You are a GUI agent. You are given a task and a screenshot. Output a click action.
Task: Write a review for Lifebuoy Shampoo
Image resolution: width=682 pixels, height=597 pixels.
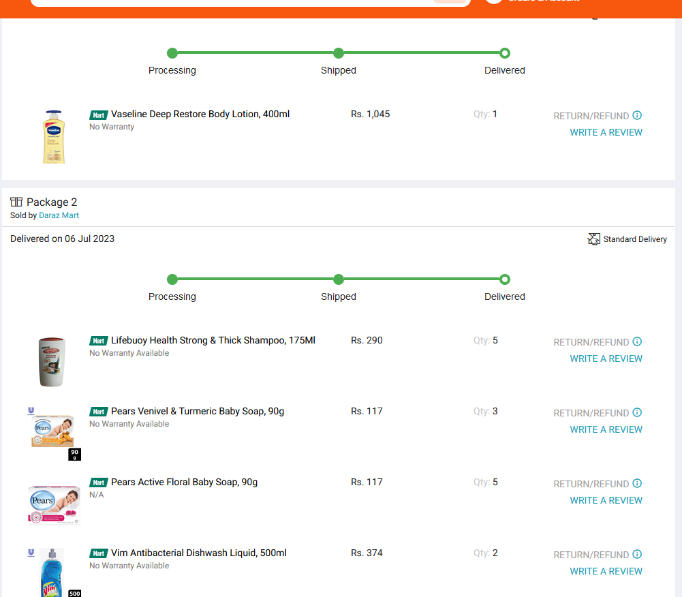(x=606, y=358)
